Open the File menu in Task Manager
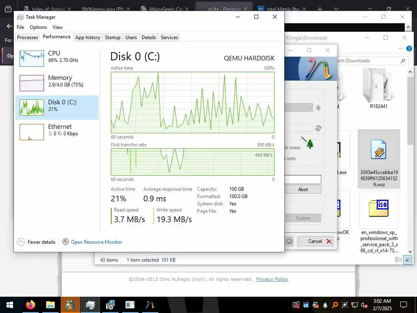Screen dimensions: 417x313 [x=20, y=27]
